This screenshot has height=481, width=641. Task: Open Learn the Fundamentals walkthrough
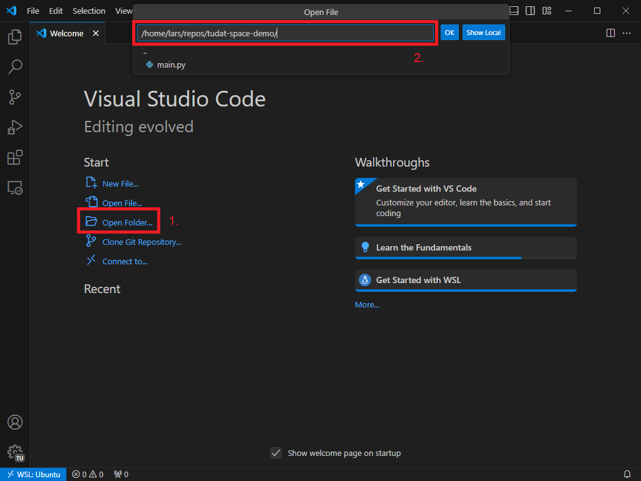click(466, 248)
